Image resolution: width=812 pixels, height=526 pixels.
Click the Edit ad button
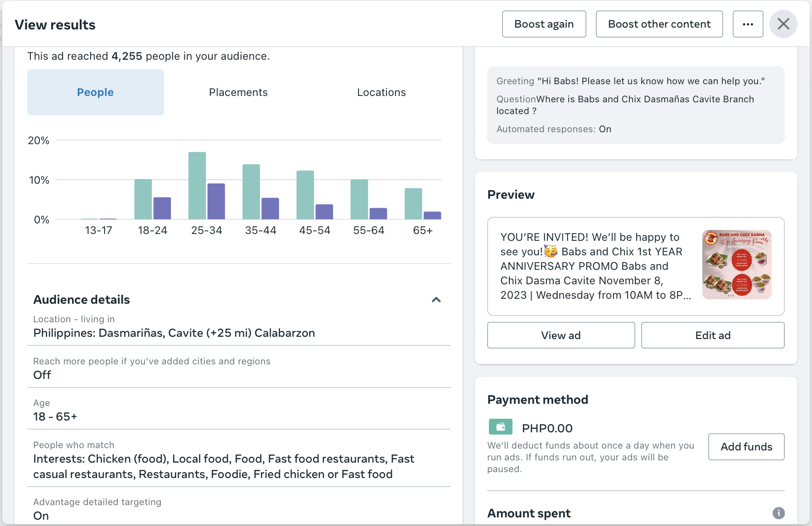(x=712, y=335)
